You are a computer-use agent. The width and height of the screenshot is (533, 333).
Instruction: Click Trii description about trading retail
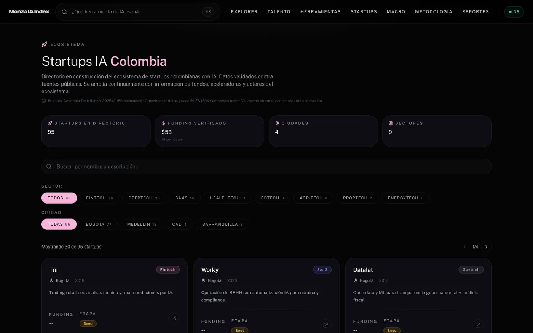click(x=111, y=293)
